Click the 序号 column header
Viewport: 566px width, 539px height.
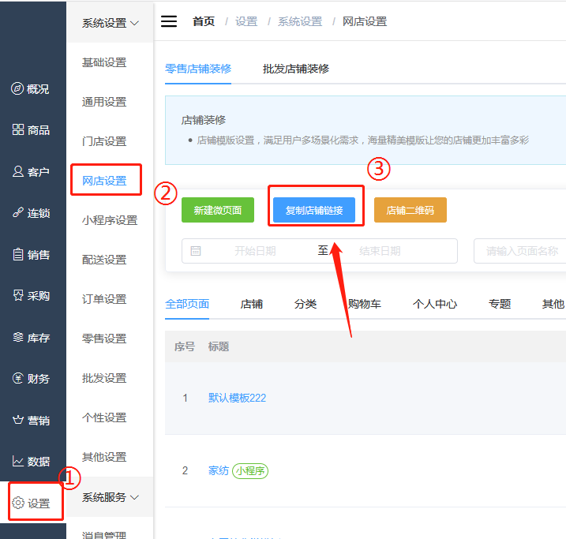pos(185,346)
